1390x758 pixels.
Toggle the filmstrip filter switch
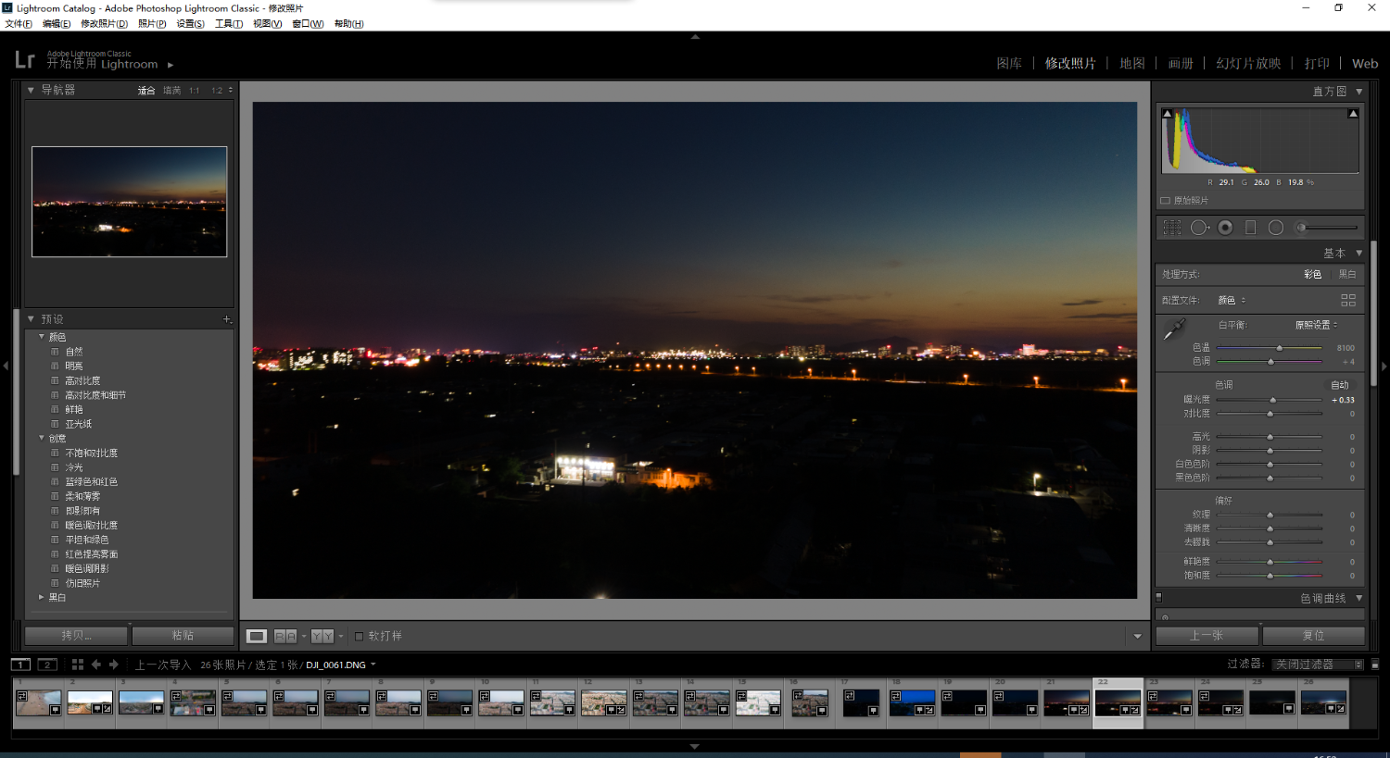pyautogui.click(x=1375, y=665)
